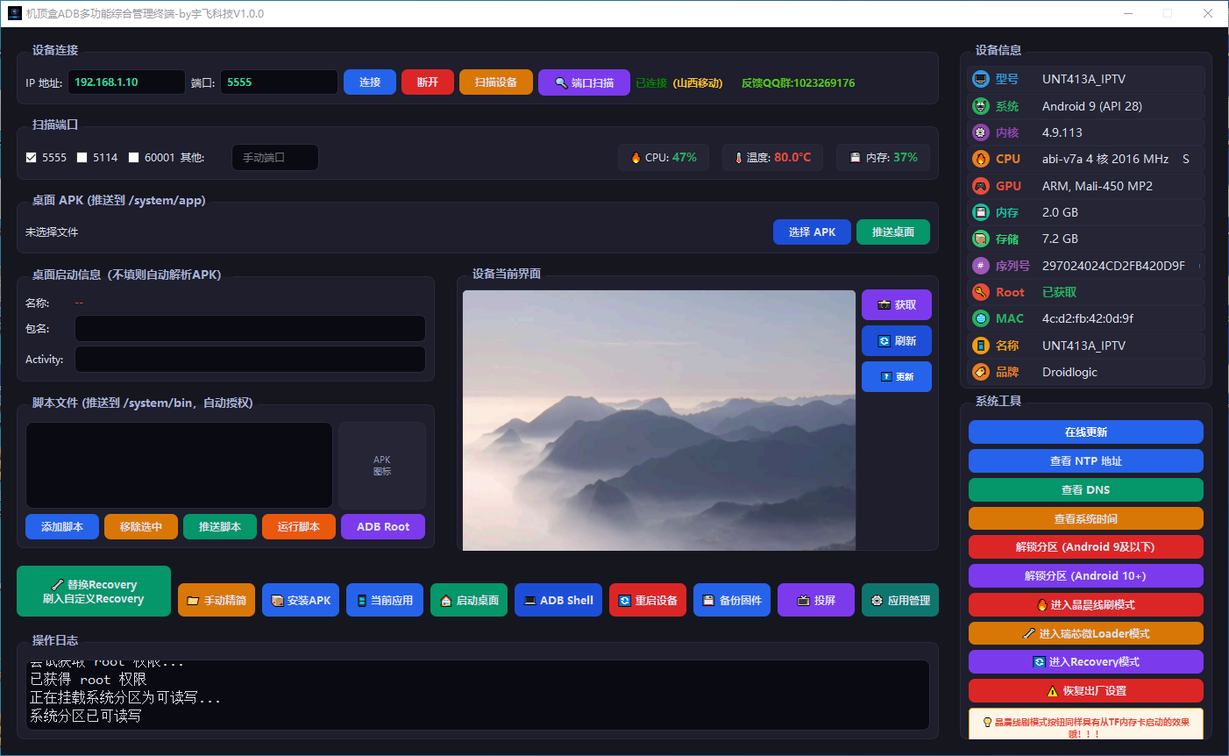Click the Android system (系统) icon
Image resolution: width=1229 pixels, height=756 pixels.
pyautogui.click(x=981, y=106)
